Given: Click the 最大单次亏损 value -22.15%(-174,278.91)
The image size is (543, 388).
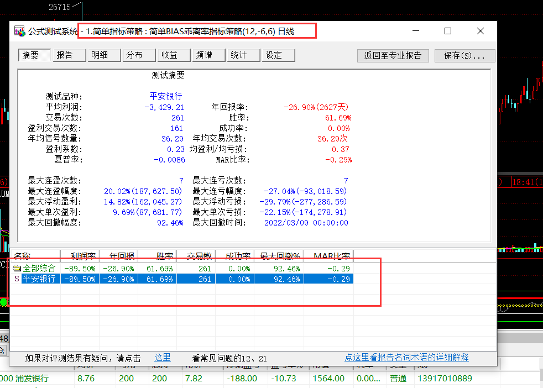Looking at the screenshot, I should click(x=303, y=212).
